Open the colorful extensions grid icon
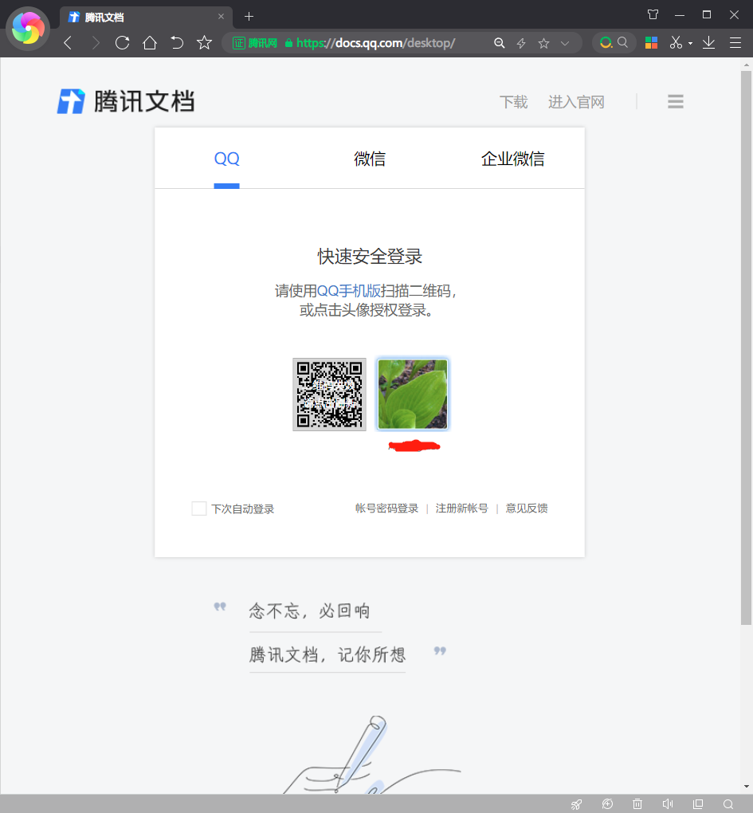753x813 pixels. pyautogui.click(x=652, y=42)
